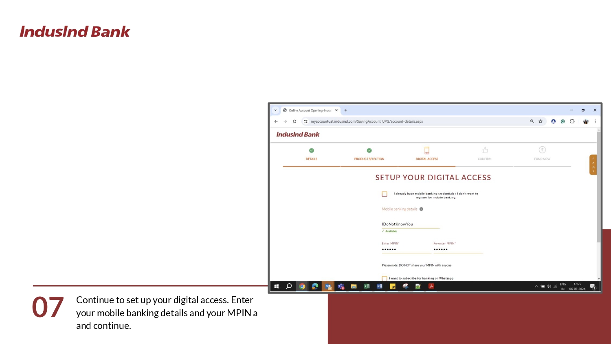Image resolution: width=611 pixels, height=344 pixels.
Task: Open the volume speaker tray icon
Action: 549,287
